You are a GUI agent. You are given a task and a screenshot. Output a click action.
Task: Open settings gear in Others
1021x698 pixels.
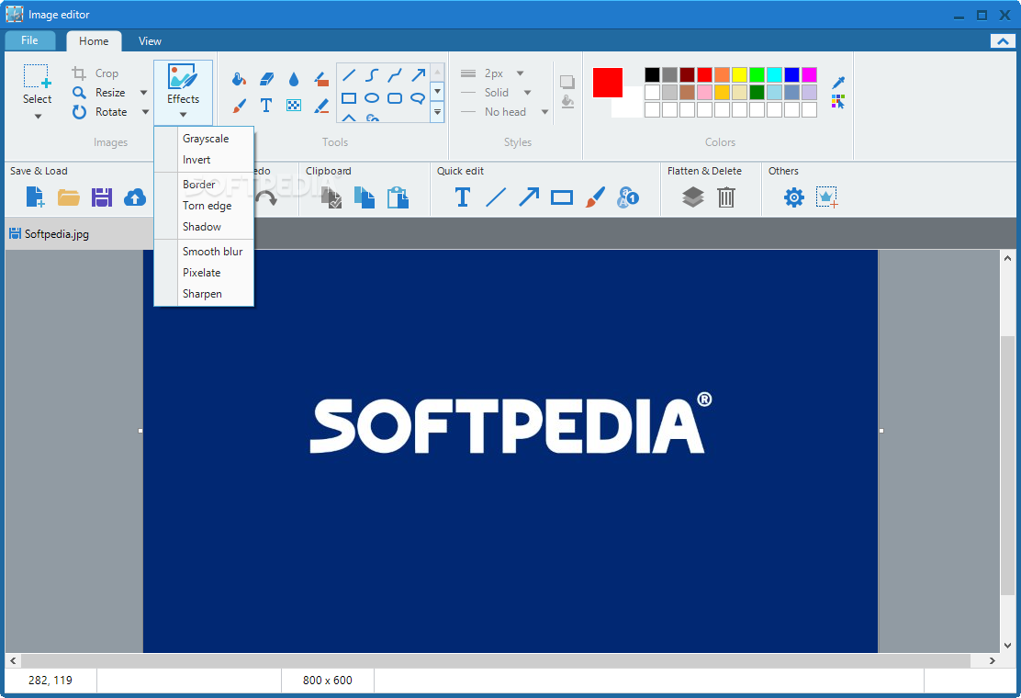point(793,197)
